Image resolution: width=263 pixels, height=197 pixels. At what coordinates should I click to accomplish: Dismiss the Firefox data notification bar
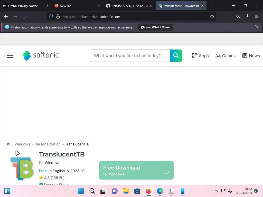tap(257, 27)
